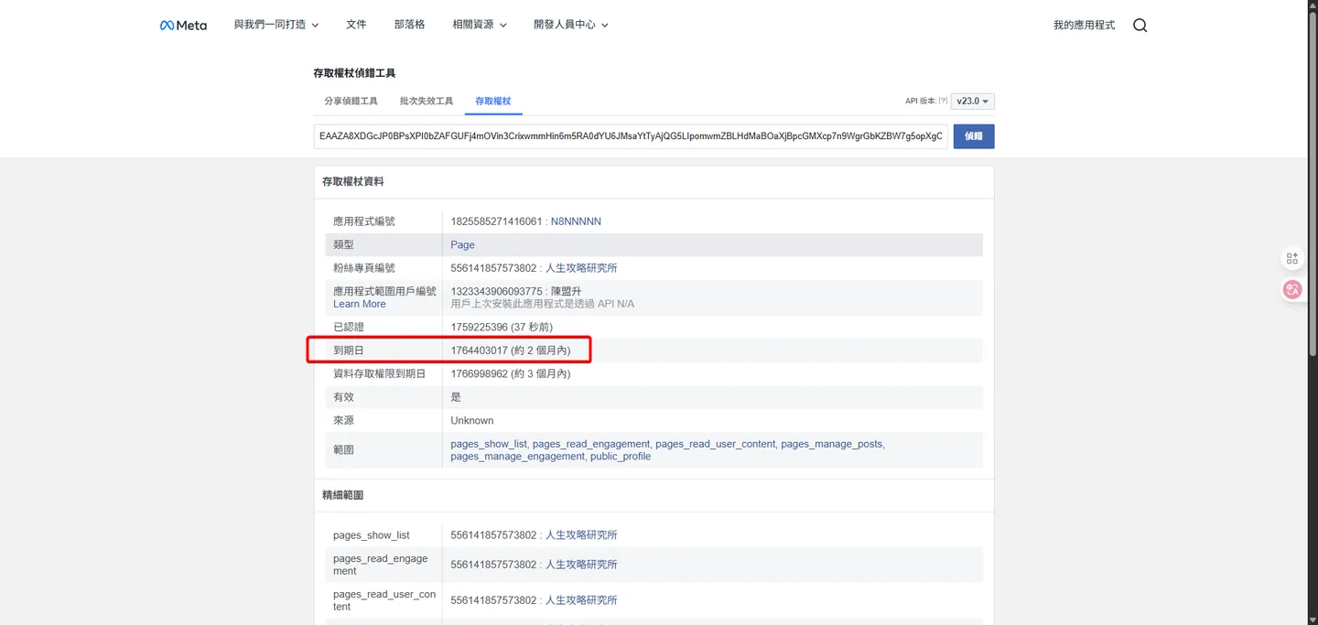The width and height of the screenshot is (1318, 625).
Task: Click the Learn More link
Action: point(360,304)
